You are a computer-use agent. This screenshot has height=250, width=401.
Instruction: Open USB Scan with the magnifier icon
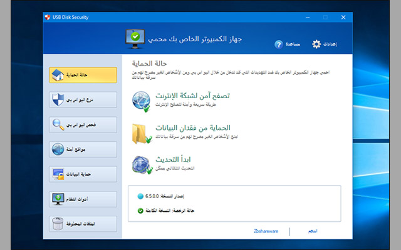(83, 125)
